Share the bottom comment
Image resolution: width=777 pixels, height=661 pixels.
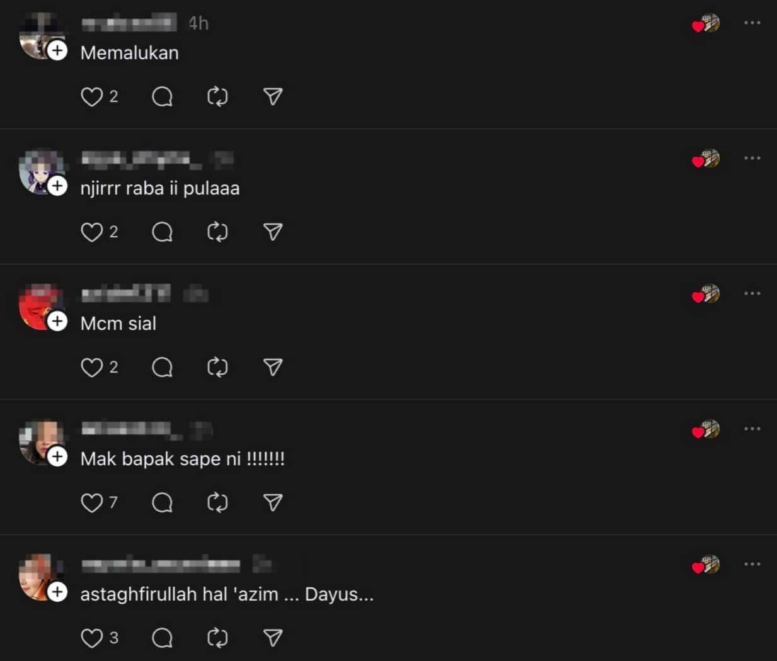coord(272,637)
